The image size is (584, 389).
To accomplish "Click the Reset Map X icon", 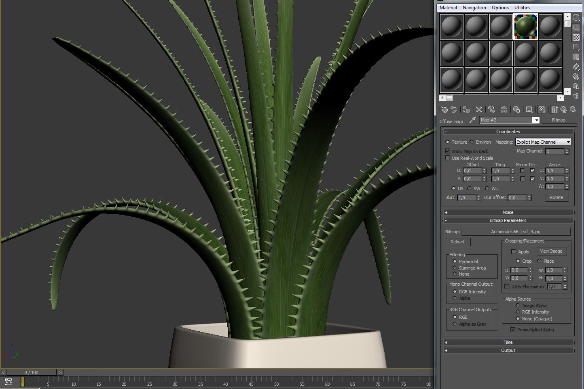I will click(x=479, y=109).
